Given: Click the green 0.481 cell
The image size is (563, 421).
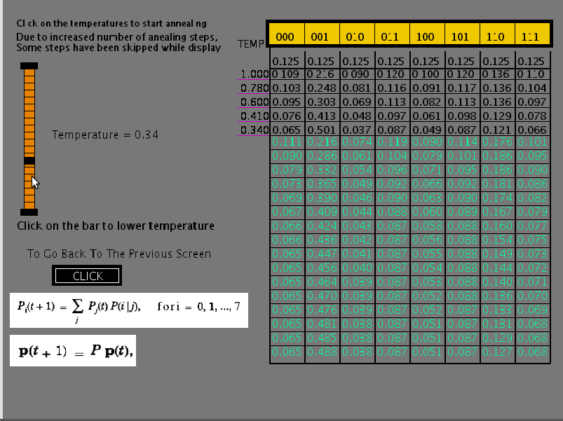Looking at the screenshot, I should click(x=322, y=324).
